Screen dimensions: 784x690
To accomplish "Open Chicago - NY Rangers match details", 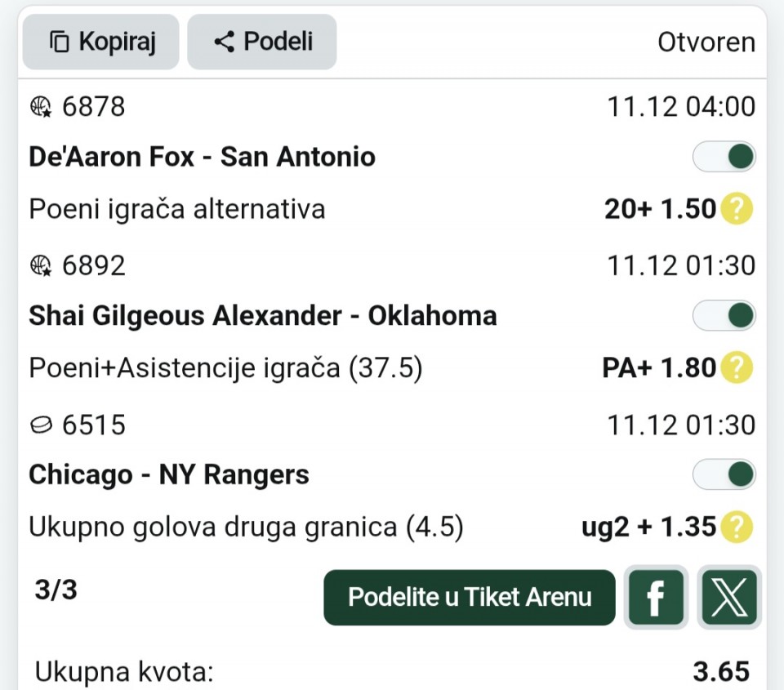I will click(x=169, y=474).
